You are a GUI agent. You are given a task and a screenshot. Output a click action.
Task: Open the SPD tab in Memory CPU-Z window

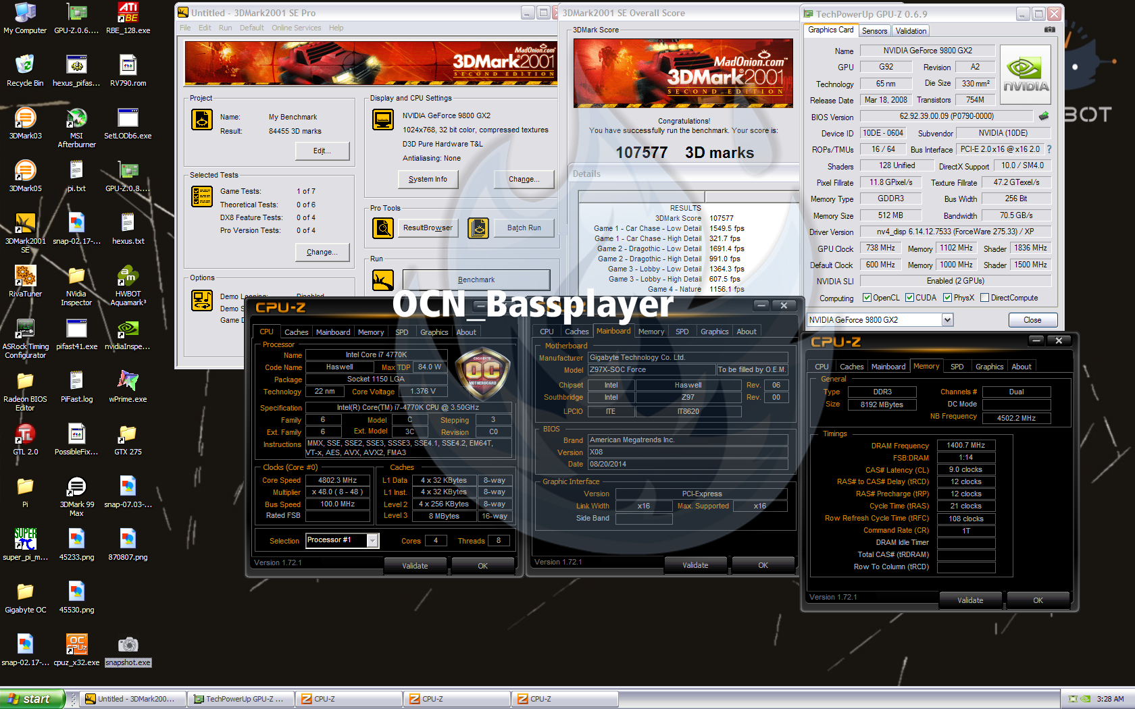click(x=957, y=367)
